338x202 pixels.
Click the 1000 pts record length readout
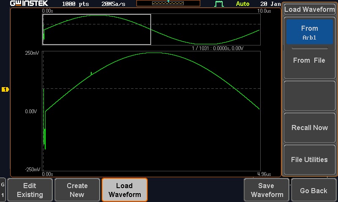click(75, 4)
